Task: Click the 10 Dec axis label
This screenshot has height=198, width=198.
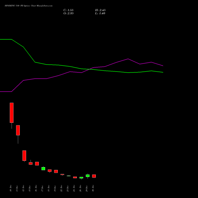Action: click(11, 188)
